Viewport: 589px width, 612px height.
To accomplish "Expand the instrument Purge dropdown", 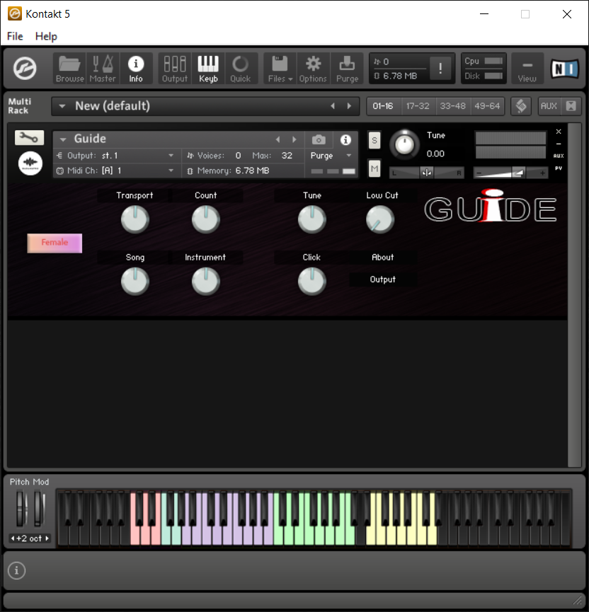I will click(331, 156).
